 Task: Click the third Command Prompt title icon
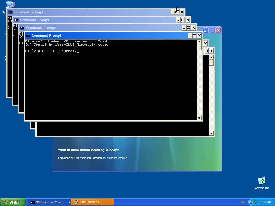point(22,28)
